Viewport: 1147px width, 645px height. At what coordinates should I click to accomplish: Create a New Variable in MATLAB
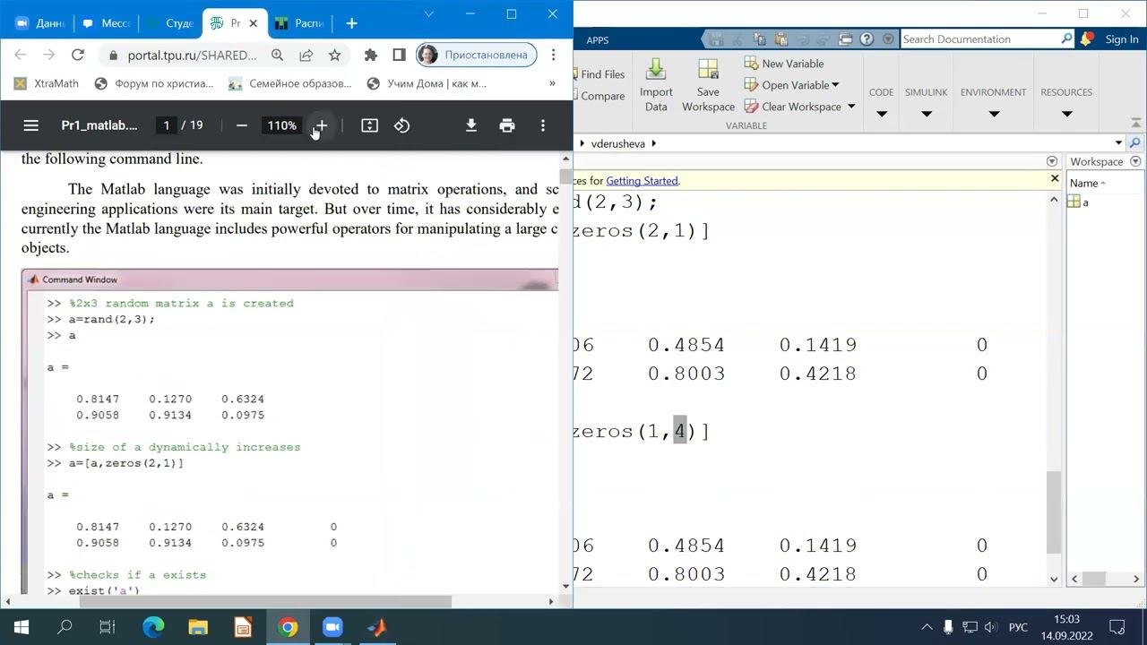[x=784, y=64]
